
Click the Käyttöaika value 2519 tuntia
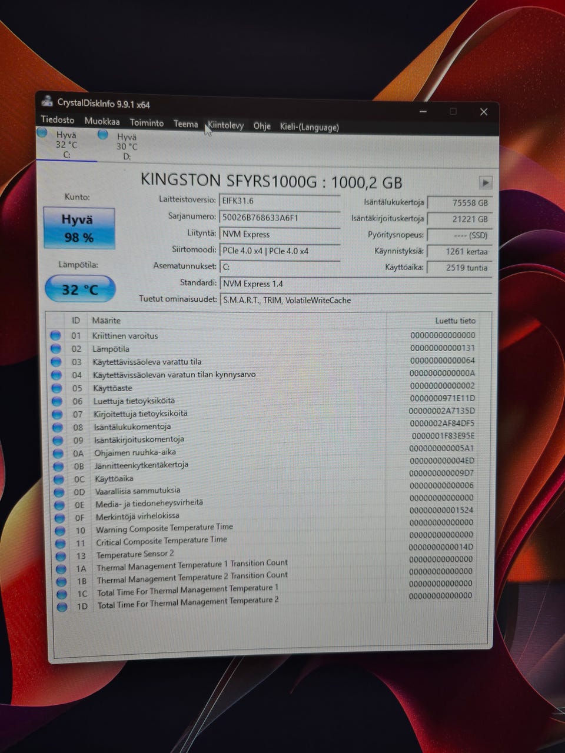click(x=459, y=268)
